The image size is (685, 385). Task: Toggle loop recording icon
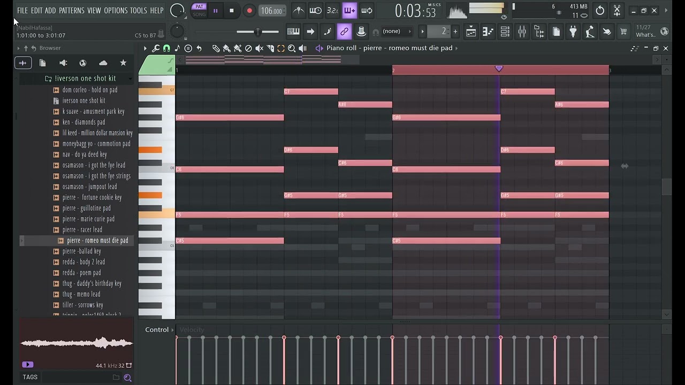(367, 10)
